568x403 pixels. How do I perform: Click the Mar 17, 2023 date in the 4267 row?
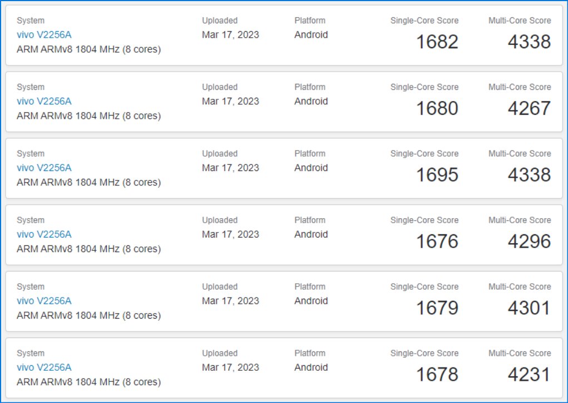(x=230, y=102)
